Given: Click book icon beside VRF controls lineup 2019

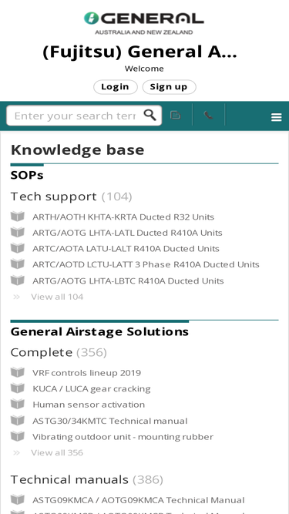Looking at the screenshot, I should tap(18, 372).
